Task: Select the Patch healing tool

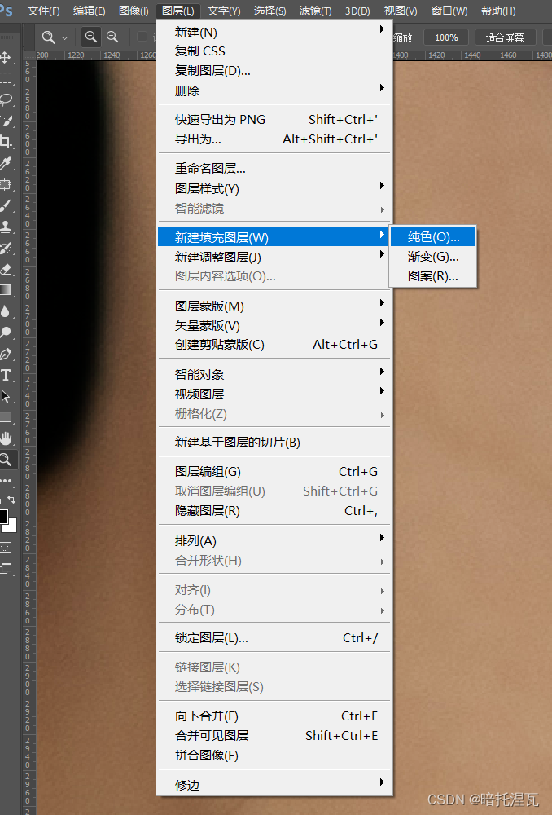Action: (6, 184)
